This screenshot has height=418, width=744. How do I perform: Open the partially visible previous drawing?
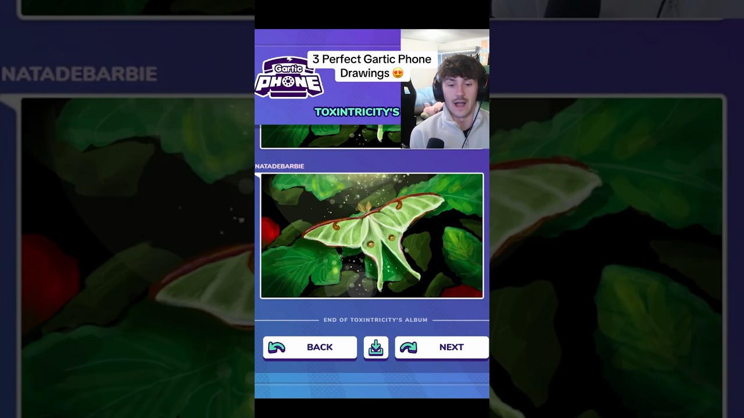pos(330,136)
